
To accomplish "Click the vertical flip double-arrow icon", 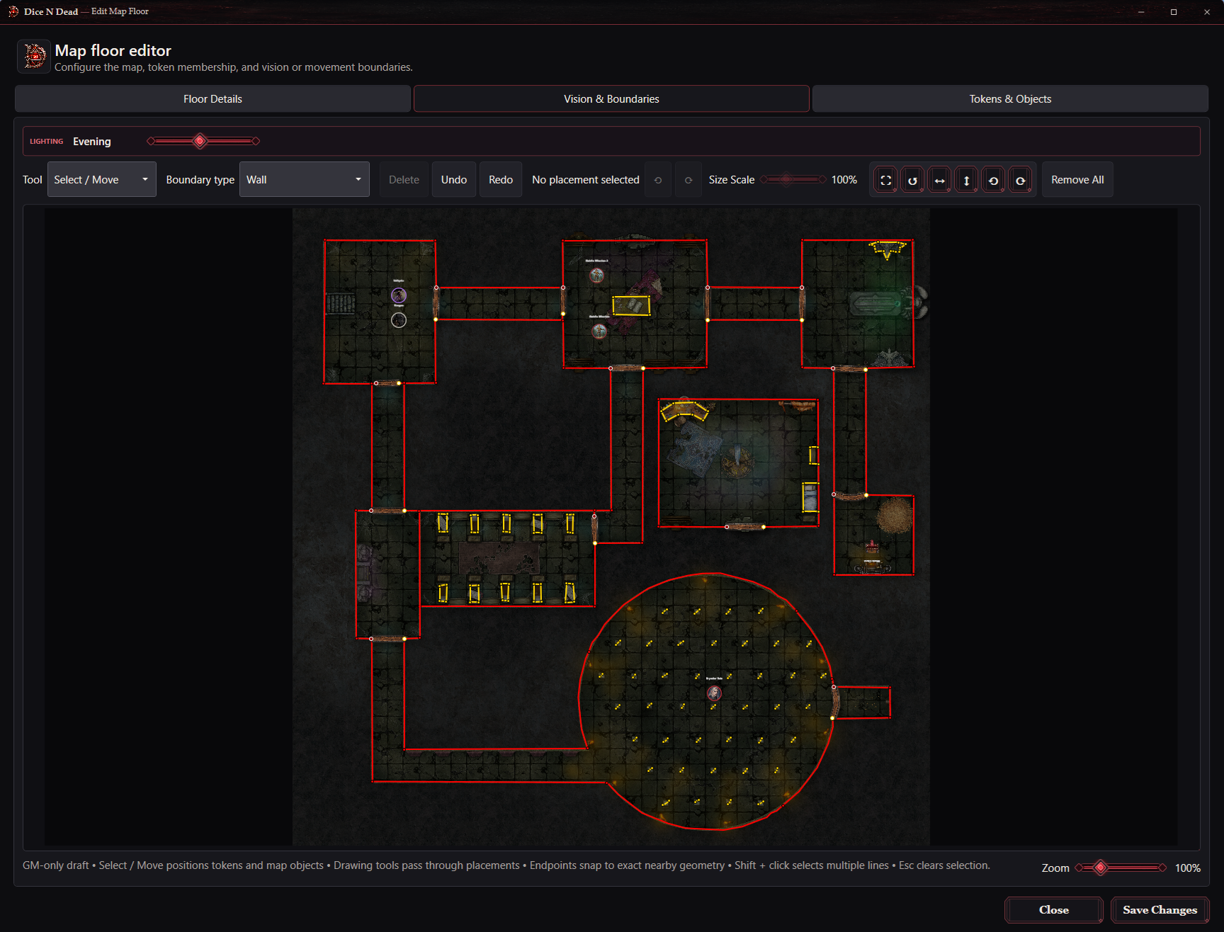I will coord(966,180).
